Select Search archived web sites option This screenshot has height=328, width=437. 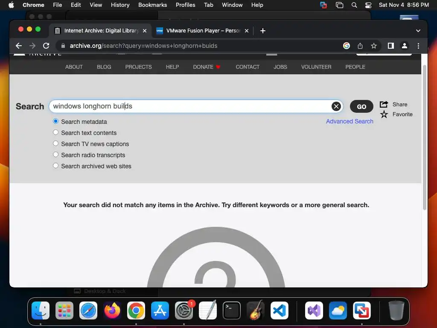[56, 166]
